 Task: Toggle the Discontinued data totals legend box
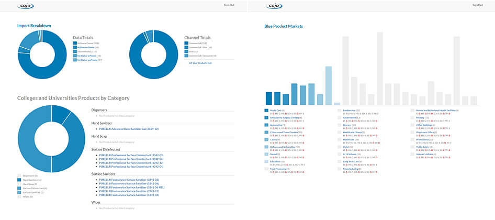click(75, 51)
